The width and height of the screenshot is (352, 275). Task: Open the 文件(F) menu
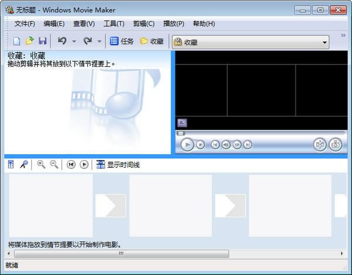(25, 23)
